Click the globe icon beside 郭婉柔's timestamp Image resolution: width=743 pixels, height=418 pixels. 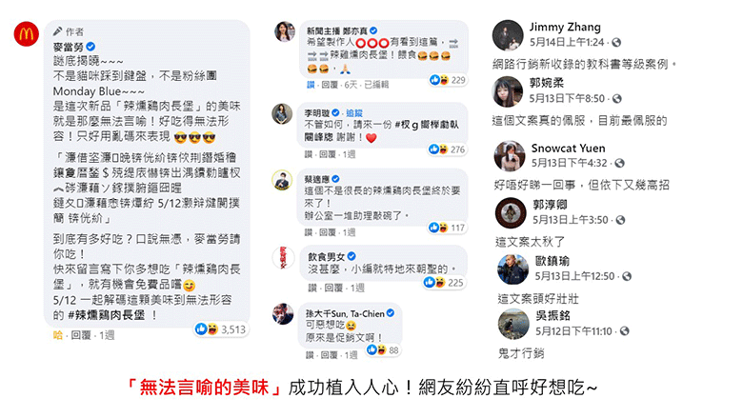616,98
